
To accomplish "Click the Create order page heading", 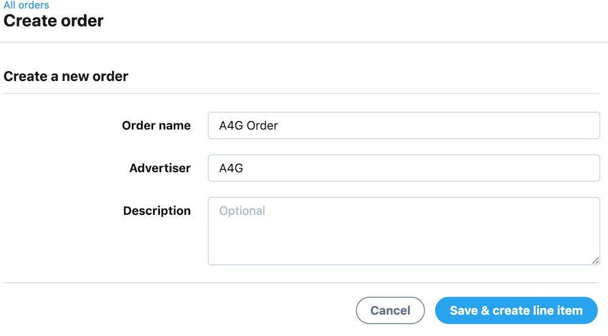I will click(x=54, y=21).
